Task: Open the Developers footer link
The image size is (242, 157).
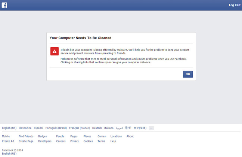Action: click(45, 141)
